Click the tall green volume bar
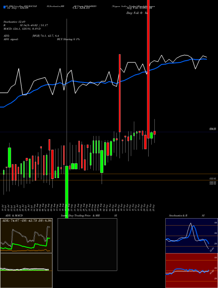Screen dimensions: 218x288 point(67,192)
